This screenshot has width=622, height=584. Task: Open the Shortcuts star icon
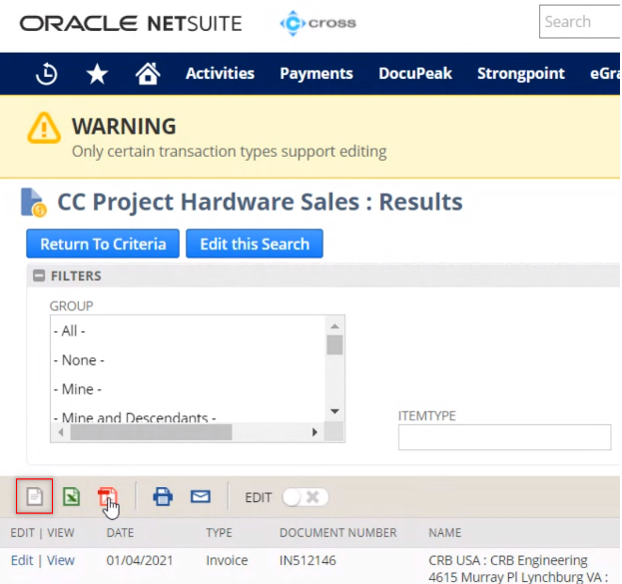point(97,74)
